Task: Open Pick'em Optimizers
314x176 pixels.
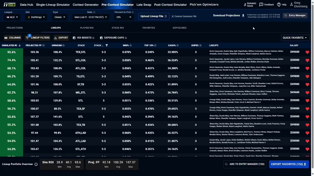Action: (204, 5)
